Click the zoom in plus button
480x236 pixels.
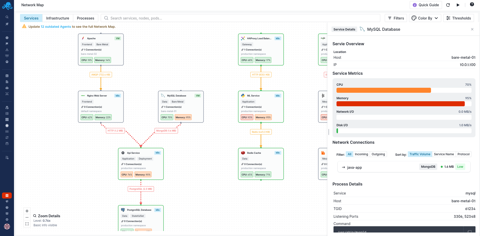click(27, 211)
